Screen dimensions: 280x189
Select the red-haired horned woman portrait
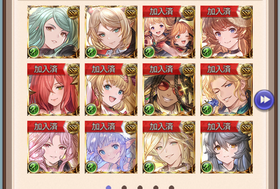click(x=53, y=90)
